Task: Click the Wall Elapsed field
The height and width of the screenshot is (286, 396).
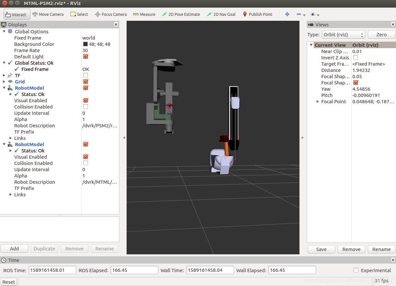Action: (x=292, y=270)
